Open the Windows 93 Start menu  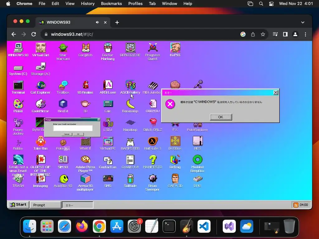18,205
